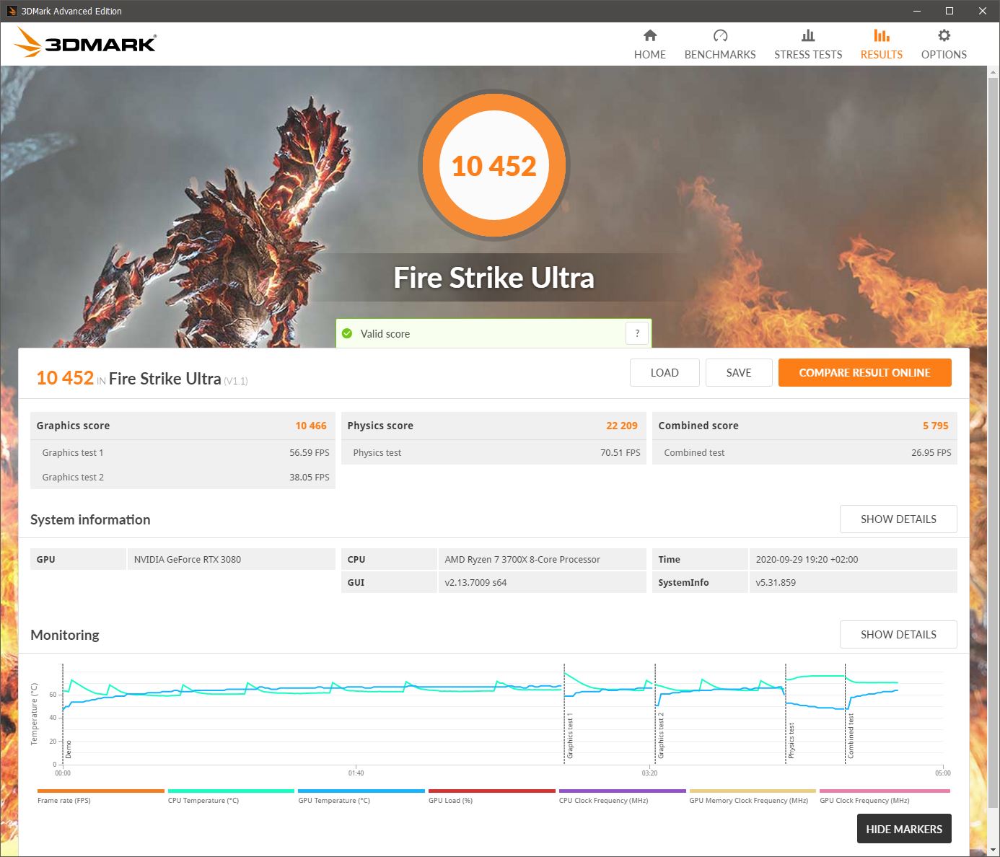Image resolution: width=1000 pixels, height=857 pixels.
Task: Show details for System information
Action: [898, 519]
